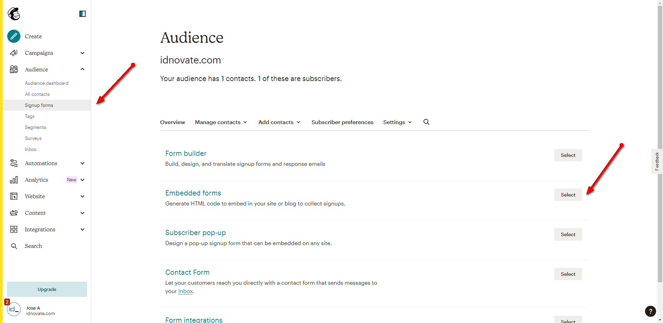663x323 pixels.
Task: Click the Campaigns megaphone icon
Action: click(x=14, y=53)
